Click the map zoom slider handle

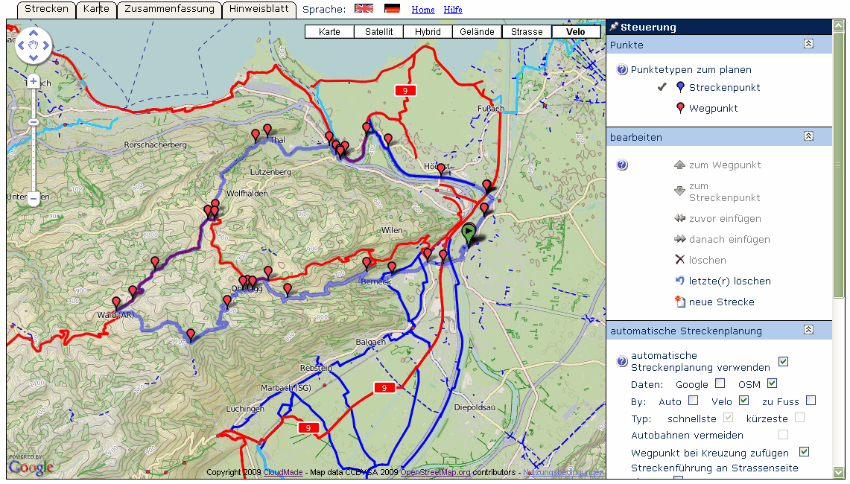34,121
